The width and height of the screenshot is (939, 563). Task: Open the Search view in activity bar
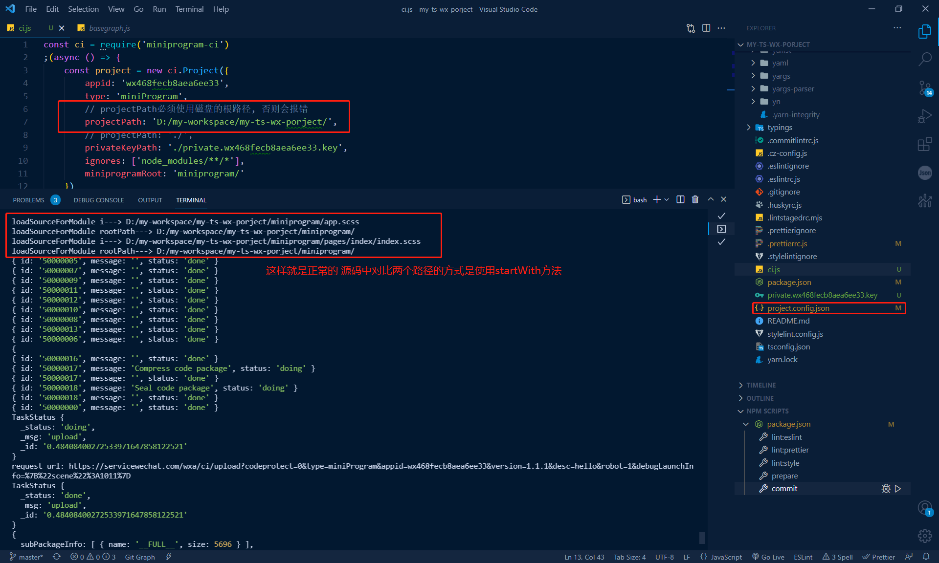[925, 60]
